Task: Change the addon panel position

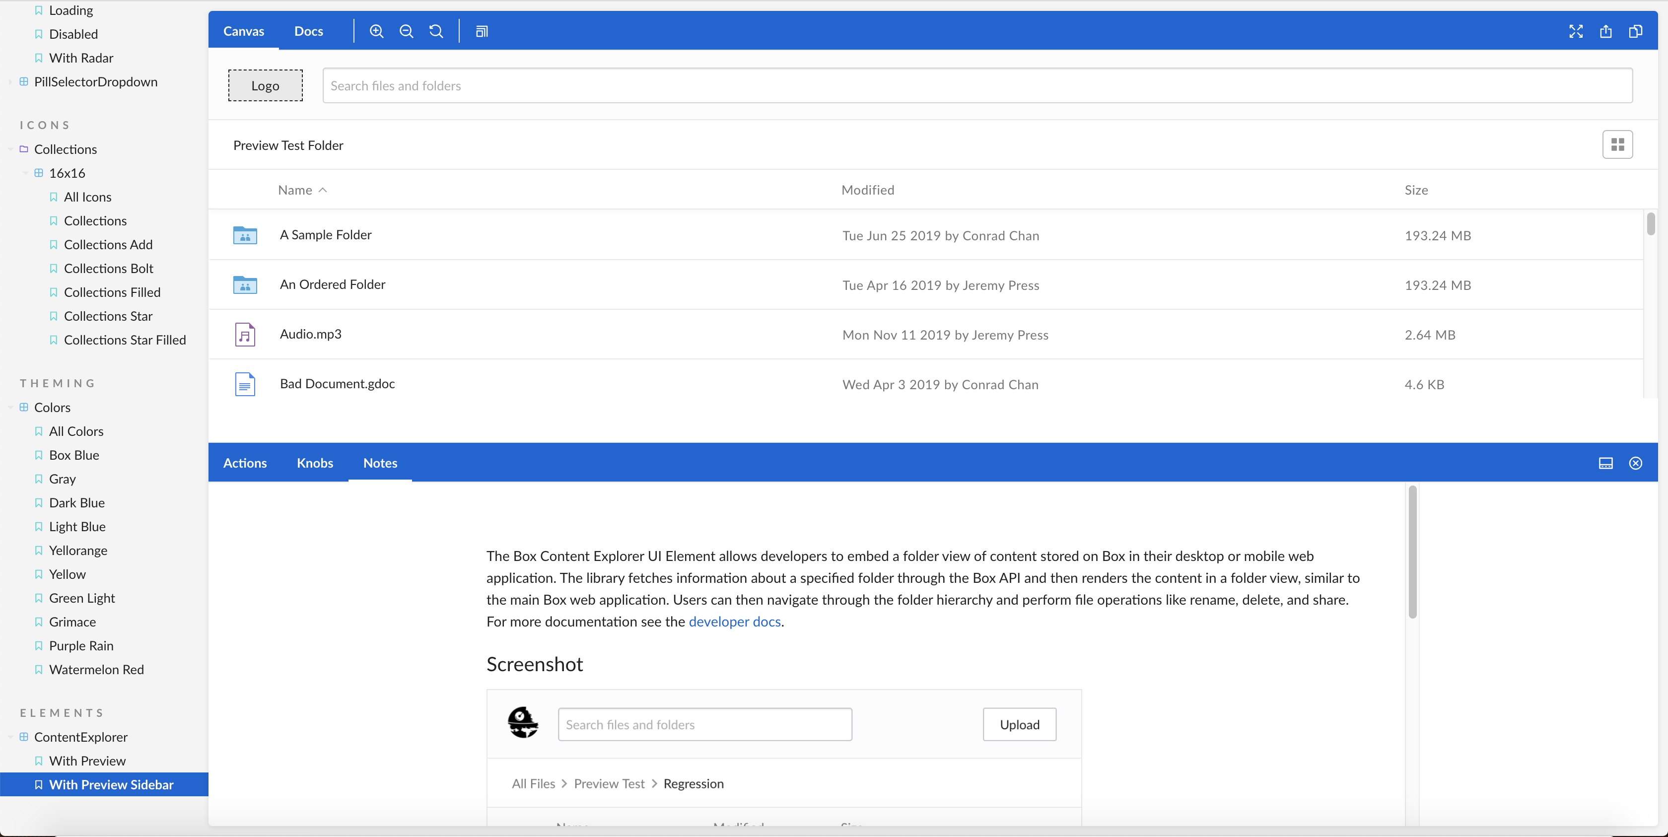Action: (1606, 463)
